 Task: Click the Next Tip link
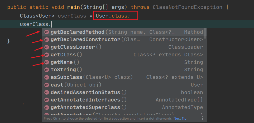pos(180,119)
